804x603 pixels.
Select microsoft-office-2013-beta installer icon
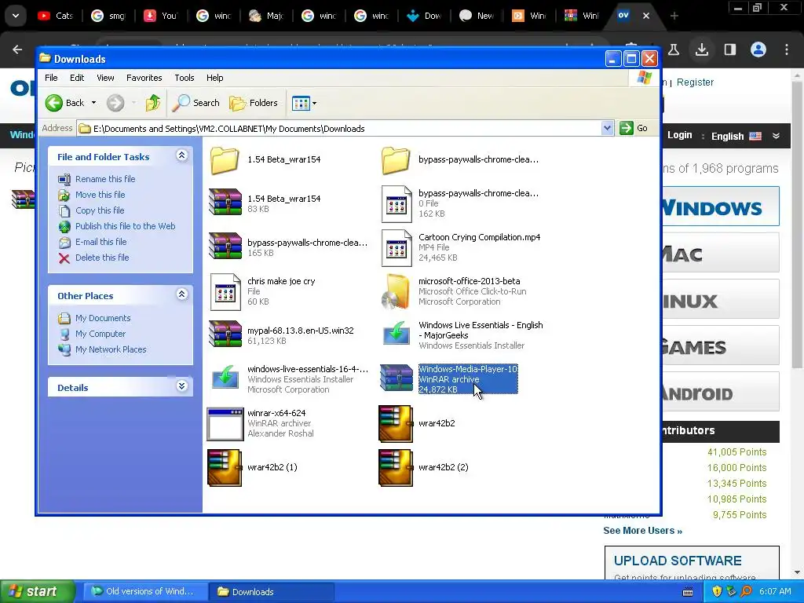pos(397,292)
